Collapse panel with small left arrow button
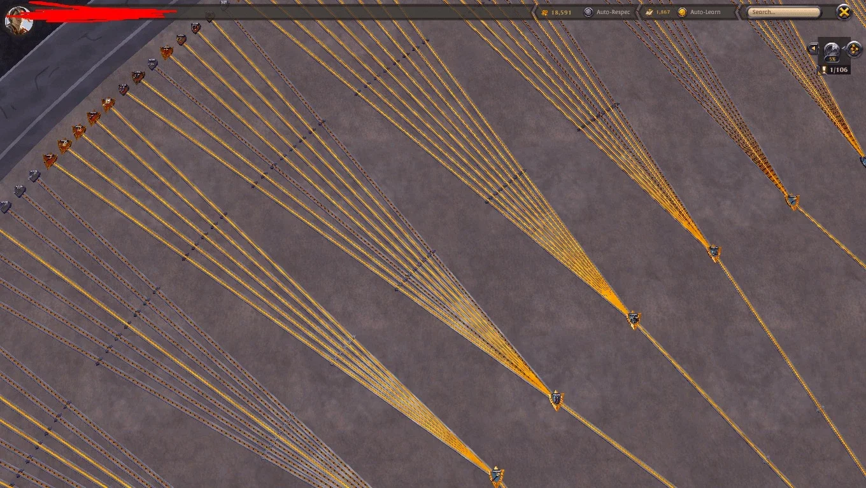Image resolution: width=866 pixels, height=488 pixels. [813, 48]
